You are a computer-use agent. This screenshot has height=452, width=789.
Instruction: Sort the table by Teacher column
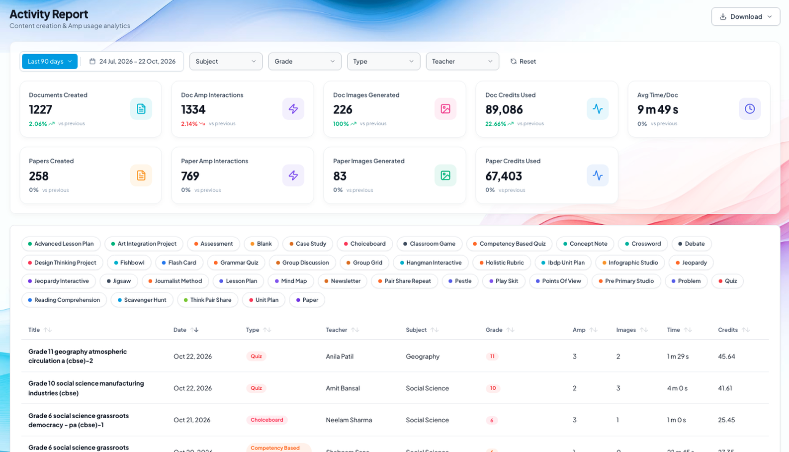pyautogui.click(x=355, y=330)
